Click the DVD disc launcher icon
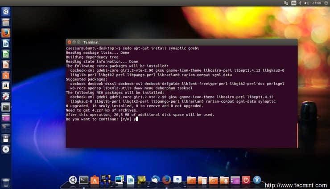The width and height of the screenshot is (330, 189). pyautogui.click(x=6, y=149)
